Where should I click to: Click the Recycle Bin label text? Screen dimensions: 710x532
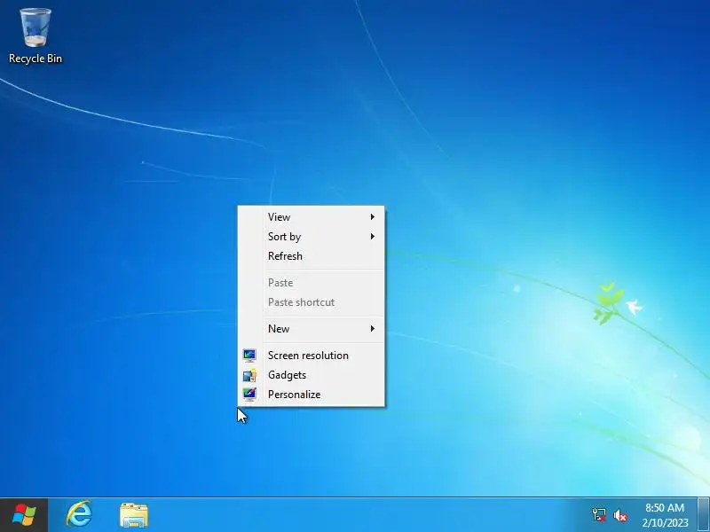[x=35, y=59]
